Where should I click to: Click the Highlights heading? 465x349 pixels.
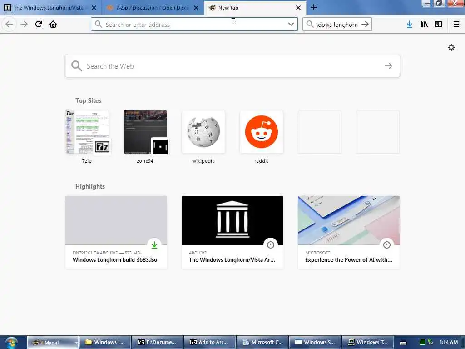[x=90, y=186]
